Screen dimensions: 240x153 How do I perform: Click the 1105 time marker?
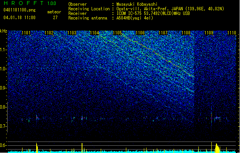[x=118, y=33]
